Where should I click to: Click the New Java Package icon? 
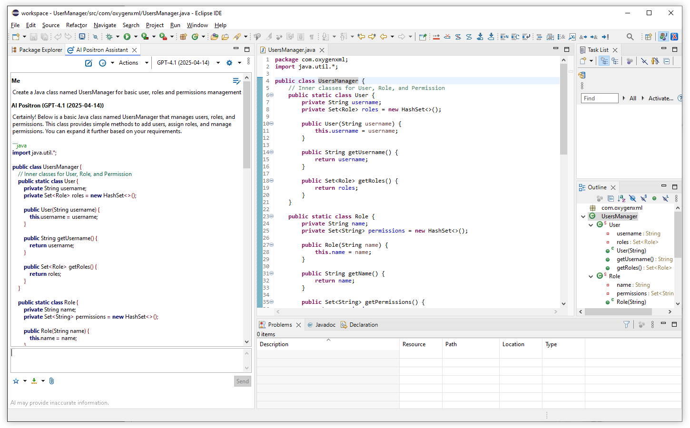[183, 37]
